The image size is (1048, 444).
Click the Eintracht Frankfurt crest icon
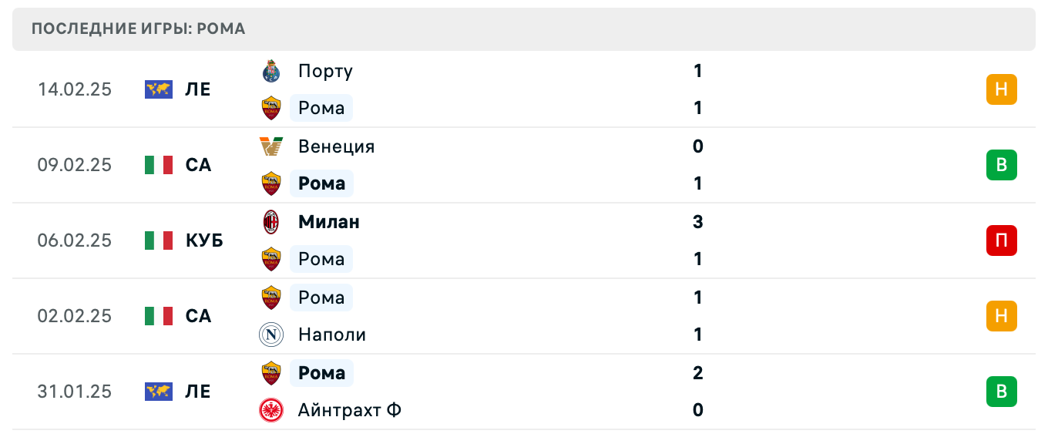[x=271, y=410]
